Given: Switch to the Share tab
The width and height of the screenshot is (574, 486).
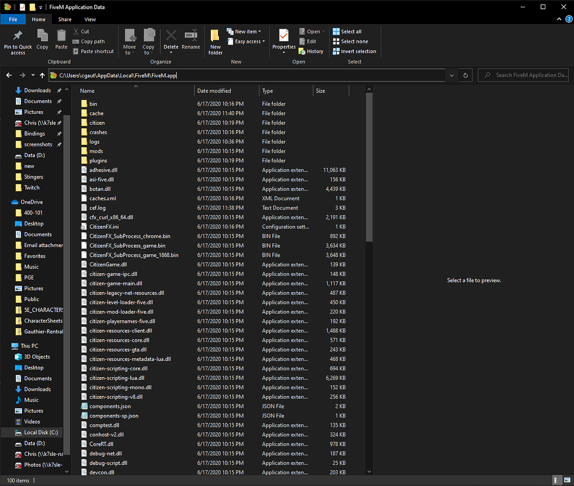Looking at the screenshot, I should tap(65, 19).
